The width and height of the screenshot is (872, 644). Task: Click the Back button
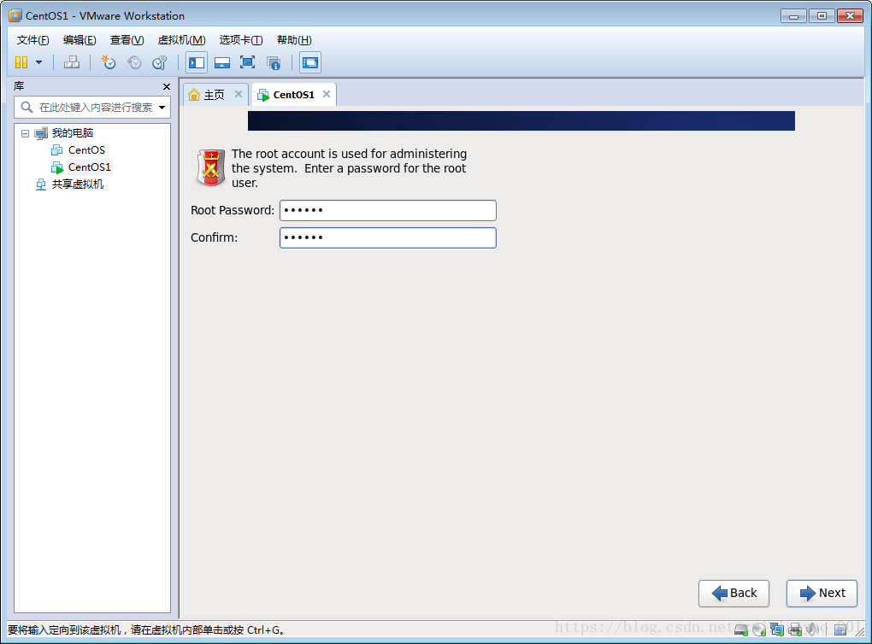[x=734, y=594]
